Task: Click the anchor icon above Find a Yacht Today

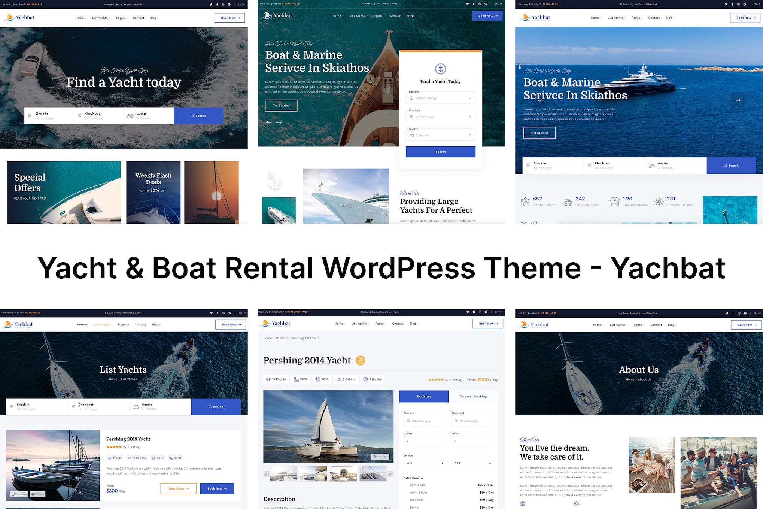Action: point(440,69)
